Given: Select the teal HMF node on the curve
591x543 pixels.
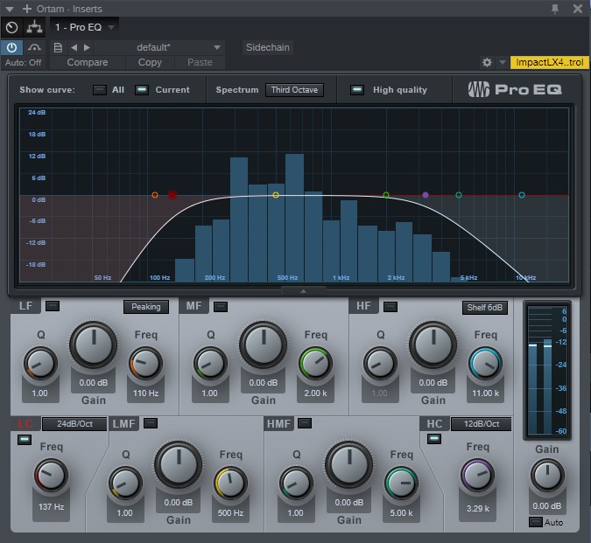Looking at the screenshot, I should coord(459,195).
